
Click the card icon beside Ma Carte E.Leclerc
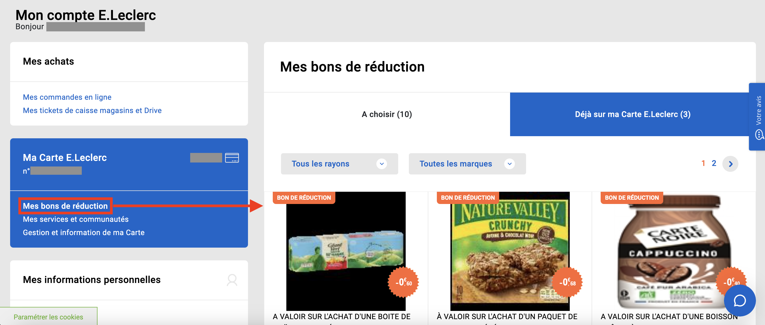click(232, 158)
